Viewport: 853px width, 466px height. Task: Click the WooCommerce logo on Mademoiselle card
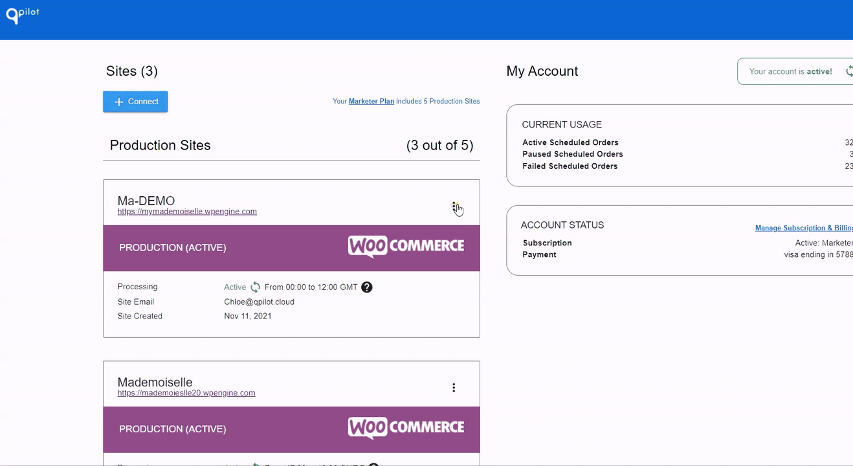click(406, 428)
